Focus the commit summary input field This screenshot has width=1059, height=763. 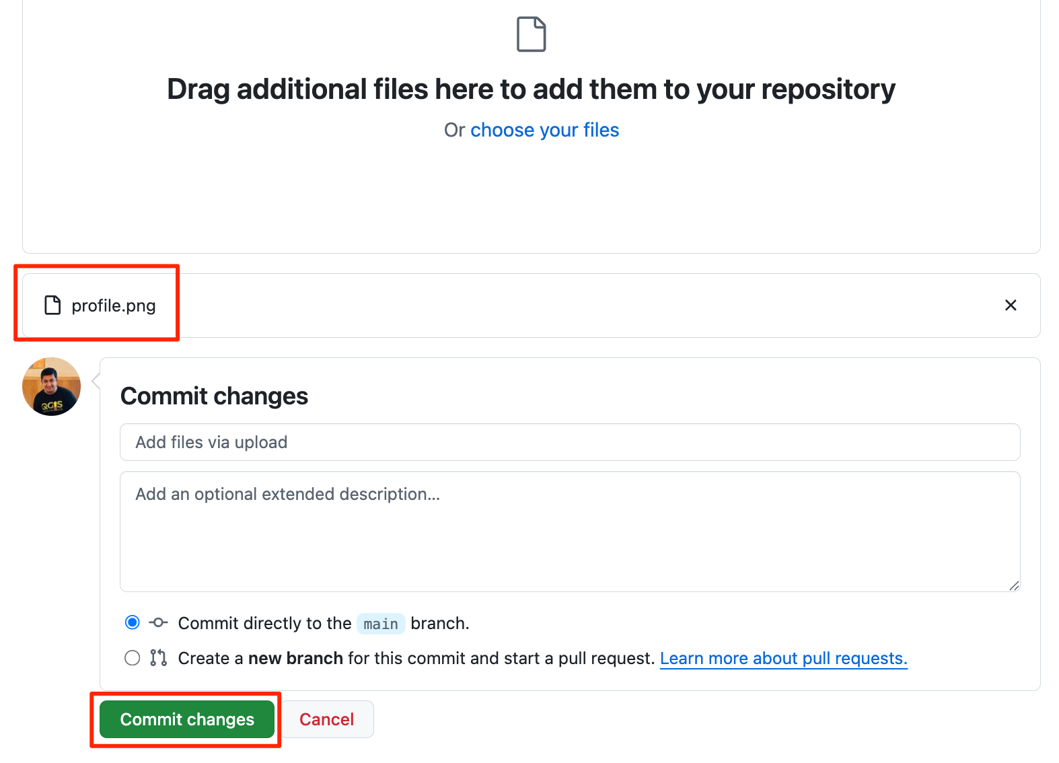point(569,442)
